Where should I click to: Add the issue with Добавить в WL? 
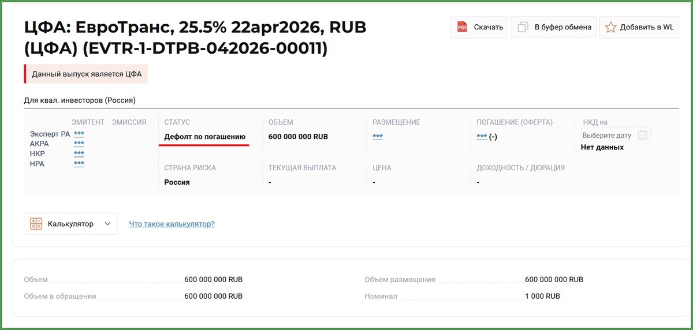pos(639,27)
